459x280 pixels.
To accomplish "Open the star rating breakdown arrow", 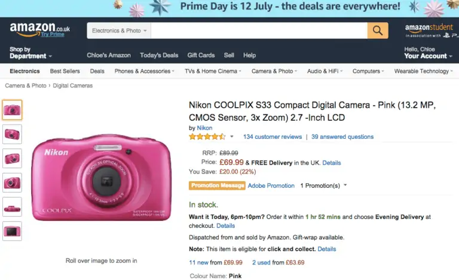I will 232,136.
